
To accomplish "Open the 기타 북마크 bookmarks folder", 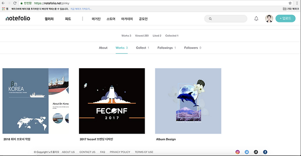I will (291, 9).
